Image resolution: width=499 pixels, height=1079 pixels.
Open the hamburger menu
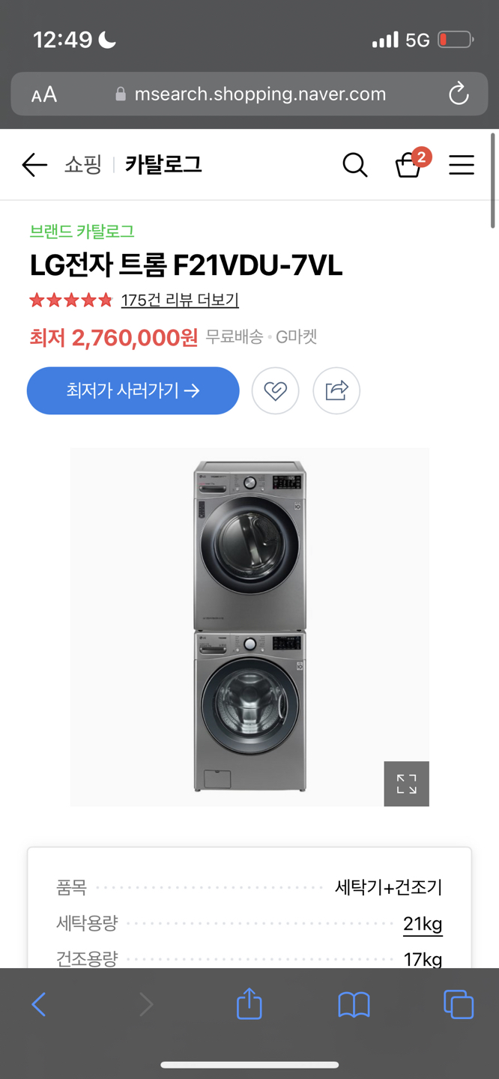[x=462, y=165]
